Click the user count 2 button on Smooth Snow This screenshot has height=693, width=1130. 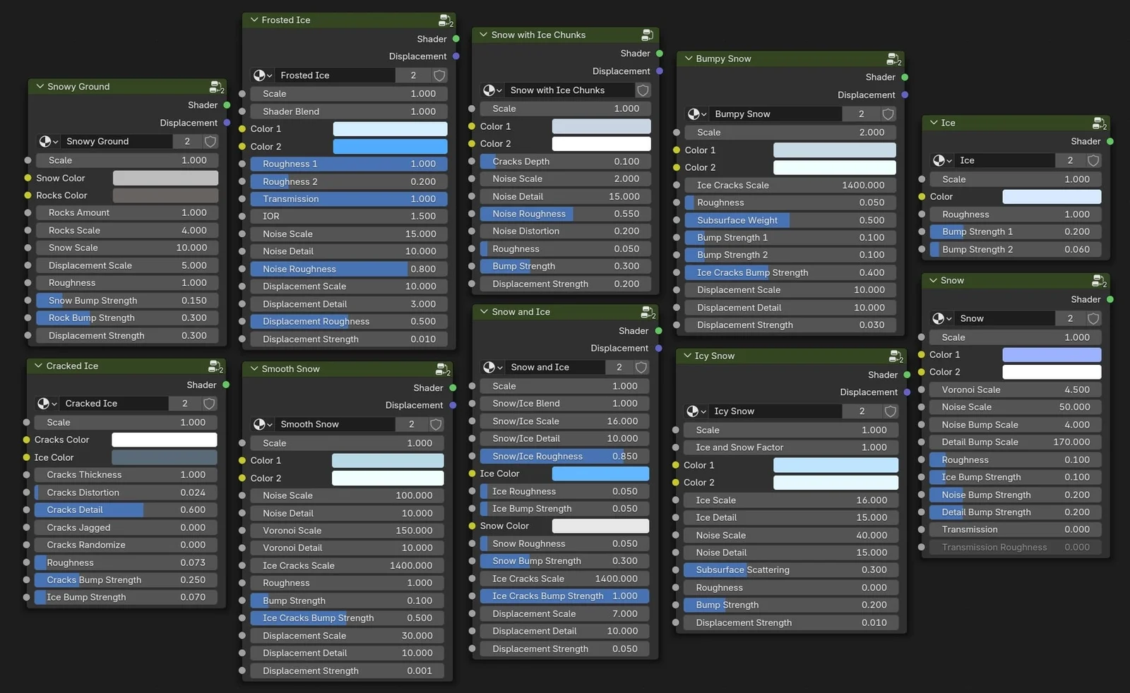411,424
